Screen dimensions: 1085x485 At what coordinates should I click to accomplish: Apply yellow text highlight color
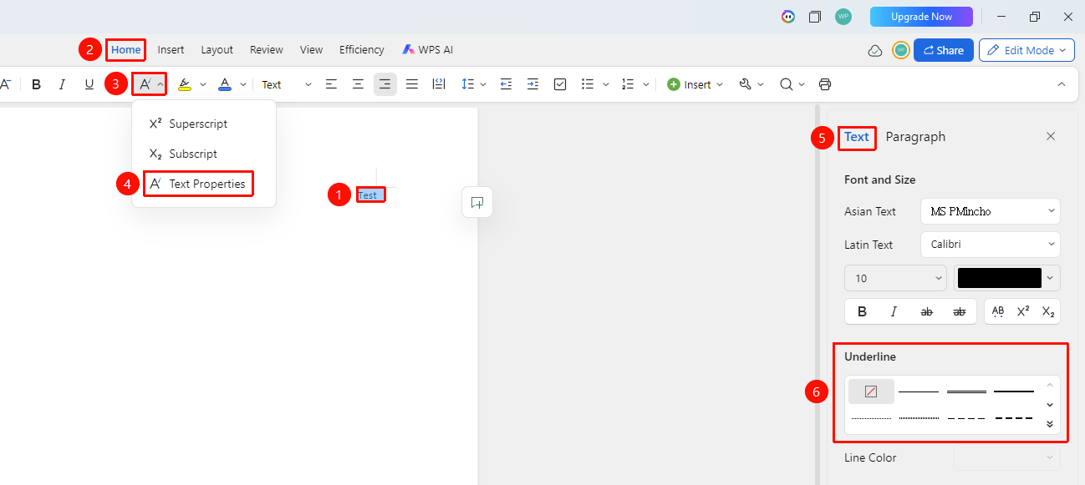(x=185, y=84)
